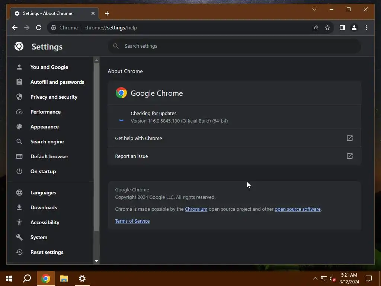Viewport: 381px width, 286px height.
Task: Open Reset settings page
Action: 47,252
